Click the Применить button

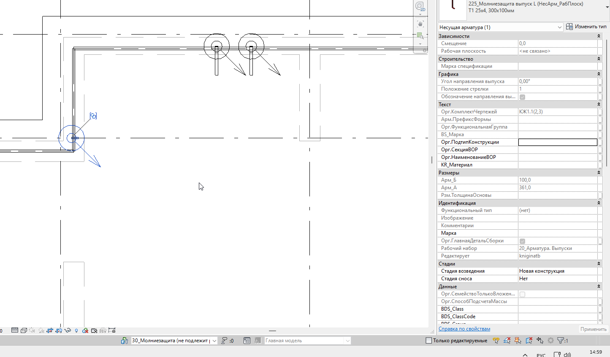pyautogui.click(x=593, y=329)
